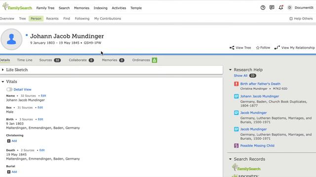The height and width of the screenshot is (177, 316).
Task: Open Johann Jacob Mundinger record hint link
Action: [x=259, y=96]
